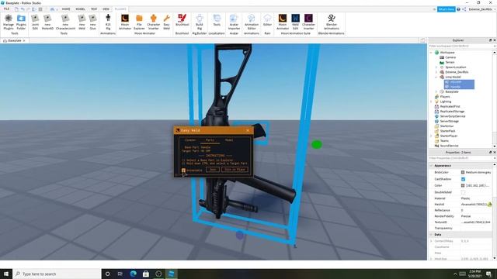Create a new Motor6D

tap(47, 22)
